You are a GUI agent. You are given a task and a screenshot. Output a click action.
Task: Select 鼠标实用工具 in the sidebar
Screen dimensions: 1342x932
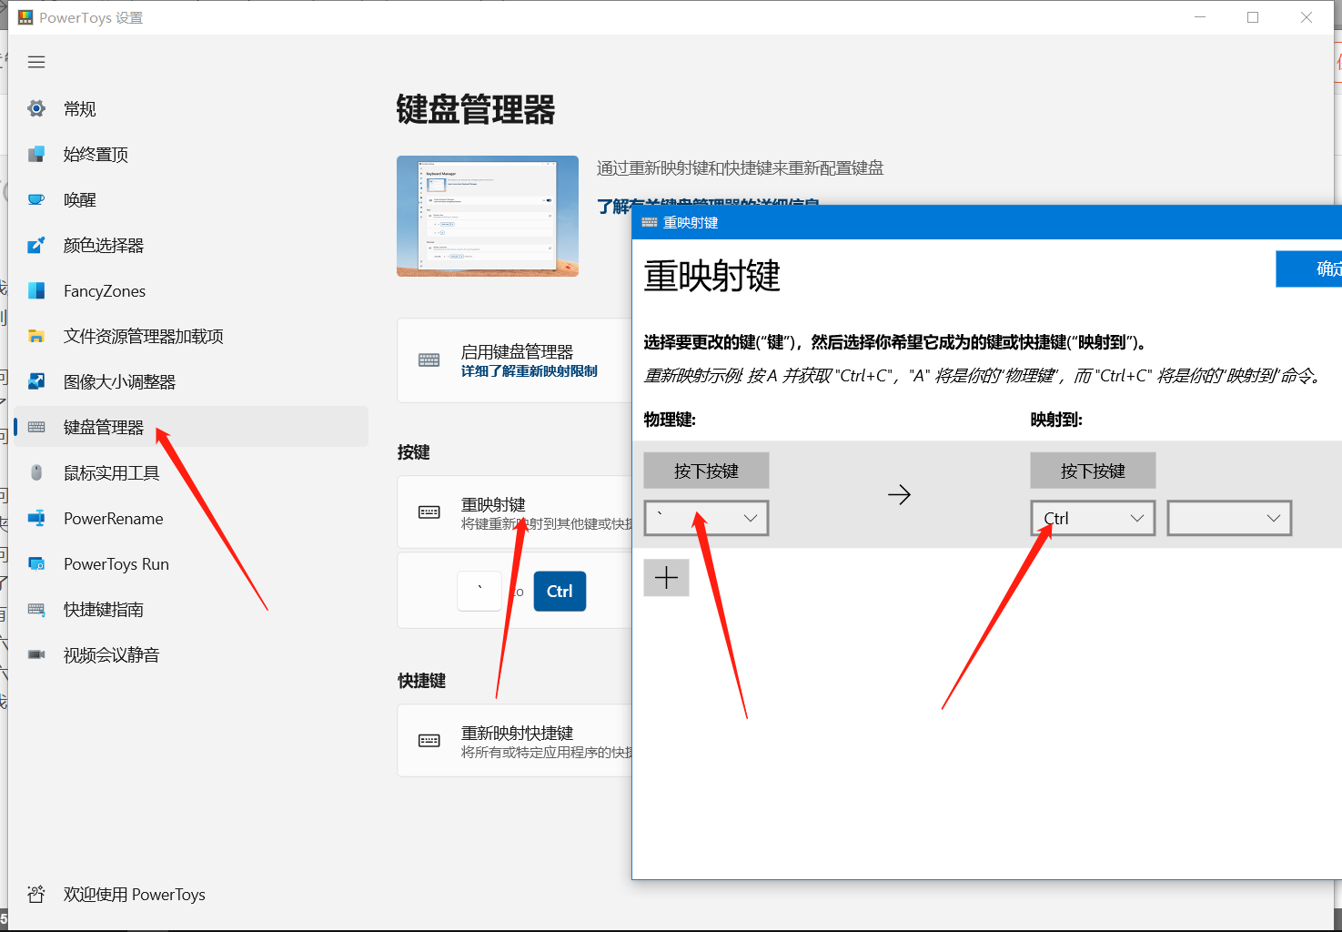(x=191, y=472)
